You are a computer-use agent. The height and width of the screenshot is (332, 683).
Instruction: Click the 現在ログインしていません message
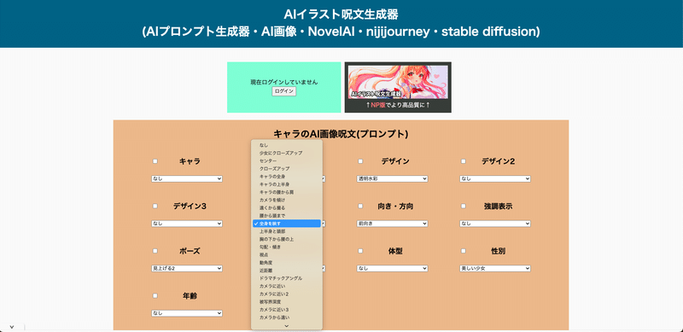pos(284,82)
